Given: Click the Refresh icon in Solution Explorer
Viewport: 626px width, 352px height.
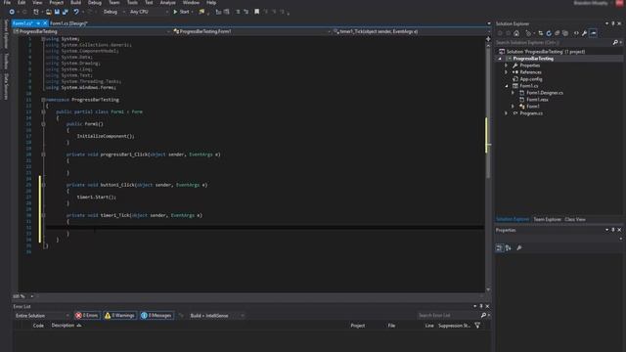Looking at the screenshot, I should click(549, 33).
